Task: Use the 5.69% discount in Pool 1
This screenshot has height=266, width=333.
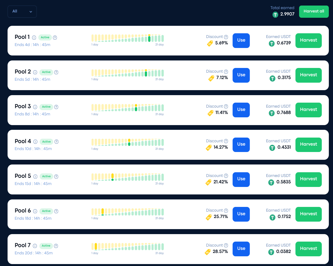Action: tap(241, 40)
